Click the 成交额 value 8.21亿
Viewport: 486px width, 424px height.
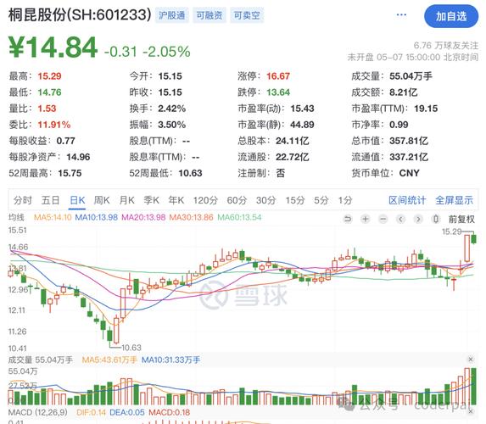pos(403,92)
